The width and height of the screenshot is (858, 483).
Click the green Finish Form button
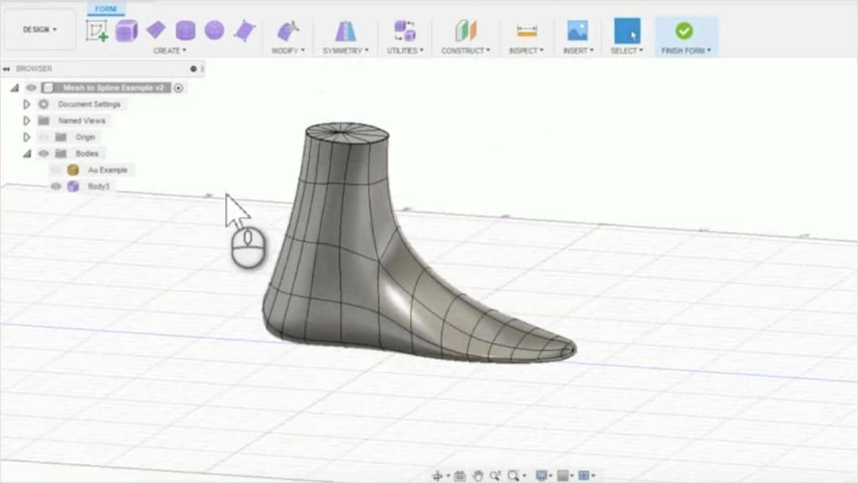pos(686,31)
